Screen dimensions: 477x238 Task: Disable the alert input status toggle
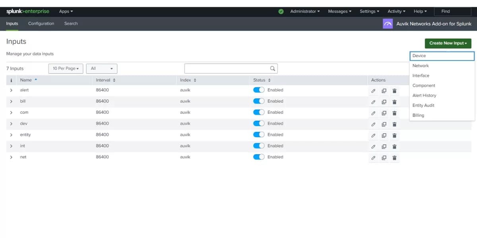(258, 90)
